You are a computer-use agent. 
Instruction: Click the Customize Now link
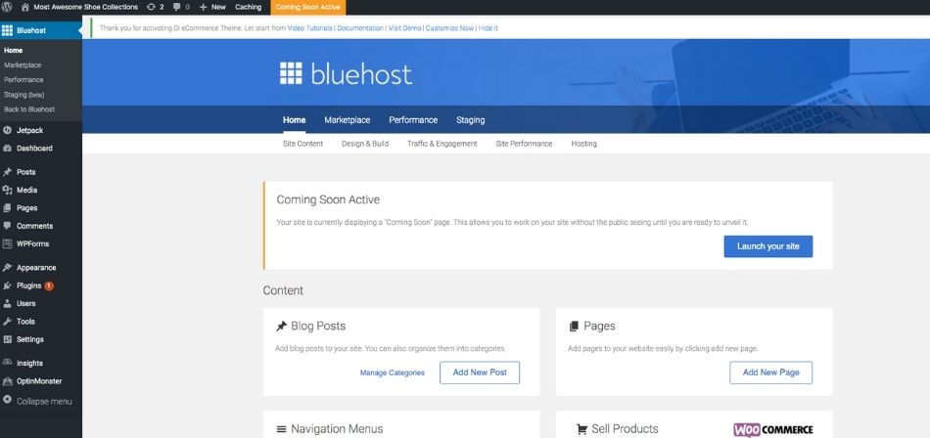(449, 27)
